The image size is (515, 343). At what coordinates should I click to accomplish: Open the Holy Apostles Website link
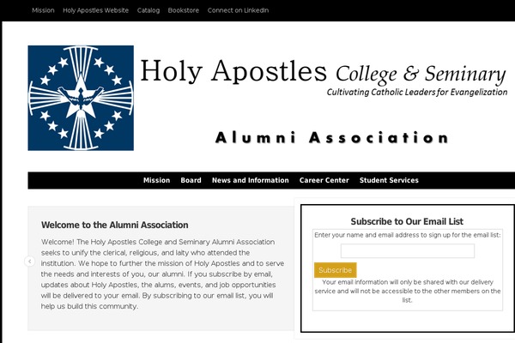coord(95,10)
